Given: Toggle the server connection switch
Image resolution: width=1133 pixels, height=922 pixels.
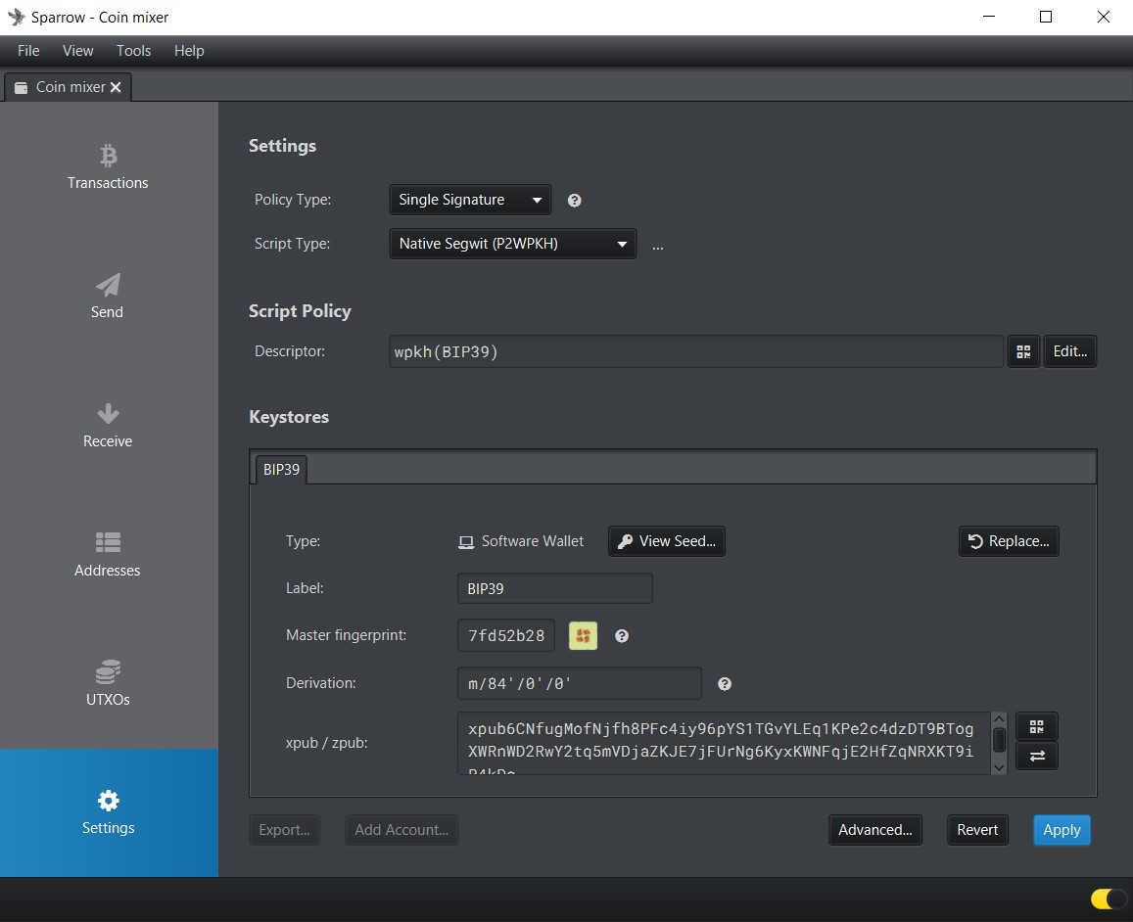Looking at the screenshot, I should [1108, 899].
